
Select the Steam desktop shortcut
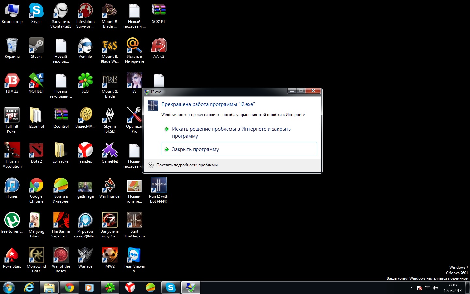[36, 49]
